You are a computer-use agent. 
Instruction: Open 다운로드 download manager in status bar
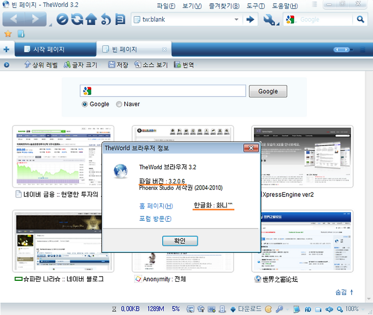pos(246,309)
